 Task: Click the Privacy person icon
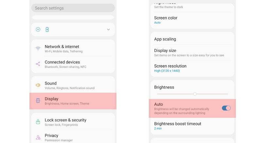click(38, 137)
